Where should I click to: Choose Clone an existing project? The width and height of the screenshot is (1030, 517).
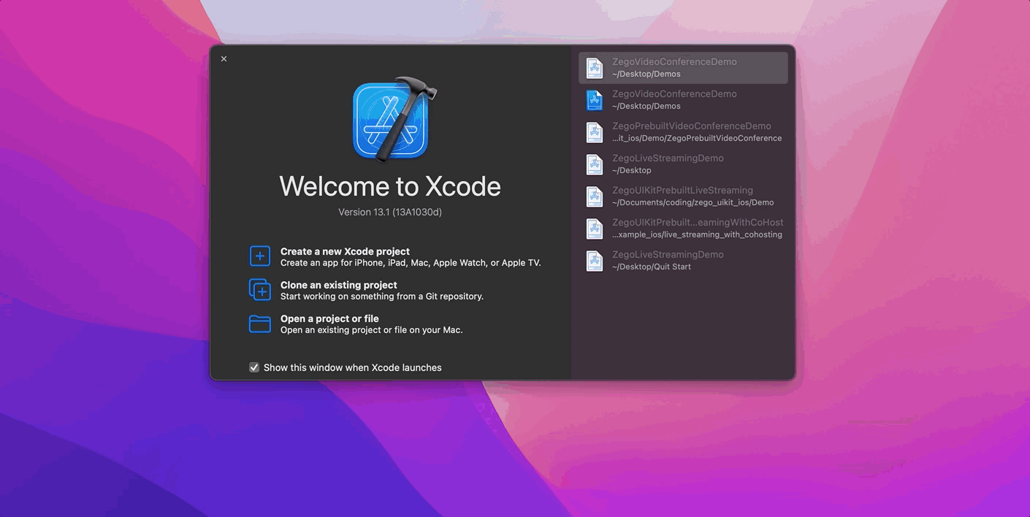pyautogui.click(x=339, y=285)
